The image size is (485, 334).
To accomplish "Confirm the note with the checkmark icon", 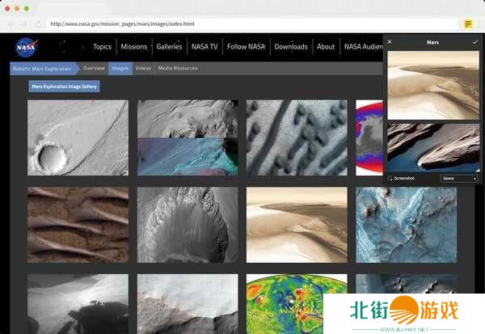I will (x=475, y=41).
